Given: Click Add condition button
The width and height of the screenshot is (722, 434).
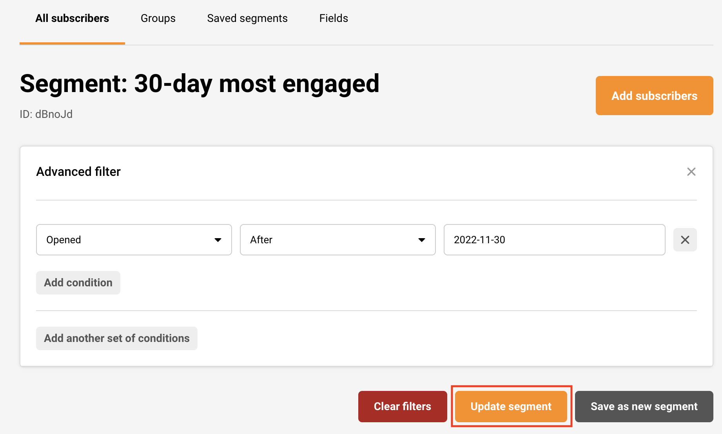Looking at the screenshot, I should pos(78,283).
